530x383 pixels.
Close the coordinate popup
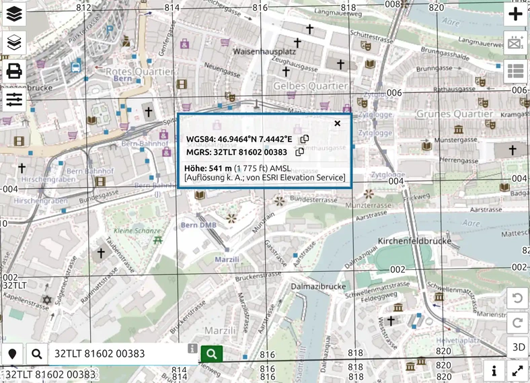338,123
